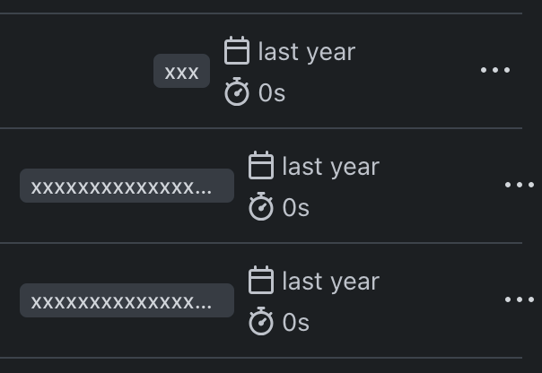Click the stopwatch icon in the second run row
This screenshot has height=373, width=542.
(x=260, y=207)
